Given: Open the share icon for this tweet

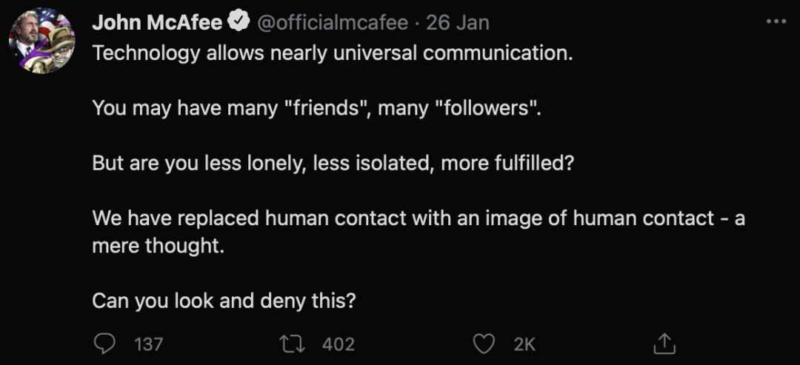Looking at the screenshot, I should (664, 344).
